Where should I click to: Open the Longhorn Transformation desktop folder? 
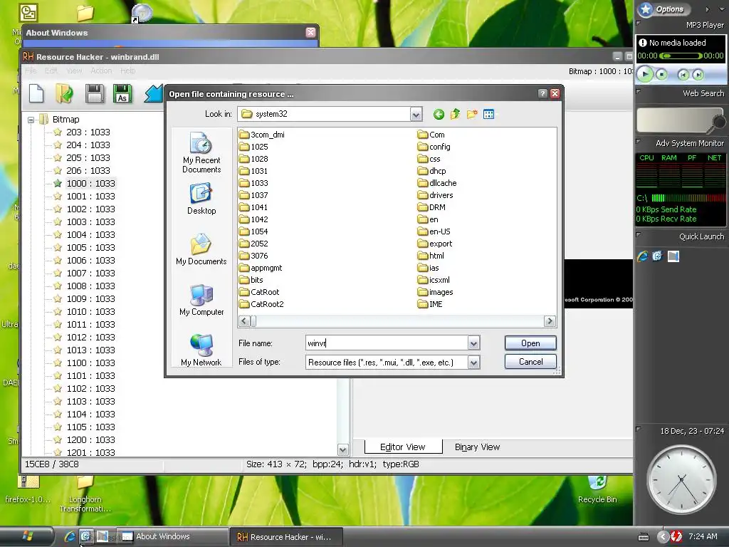85,494
